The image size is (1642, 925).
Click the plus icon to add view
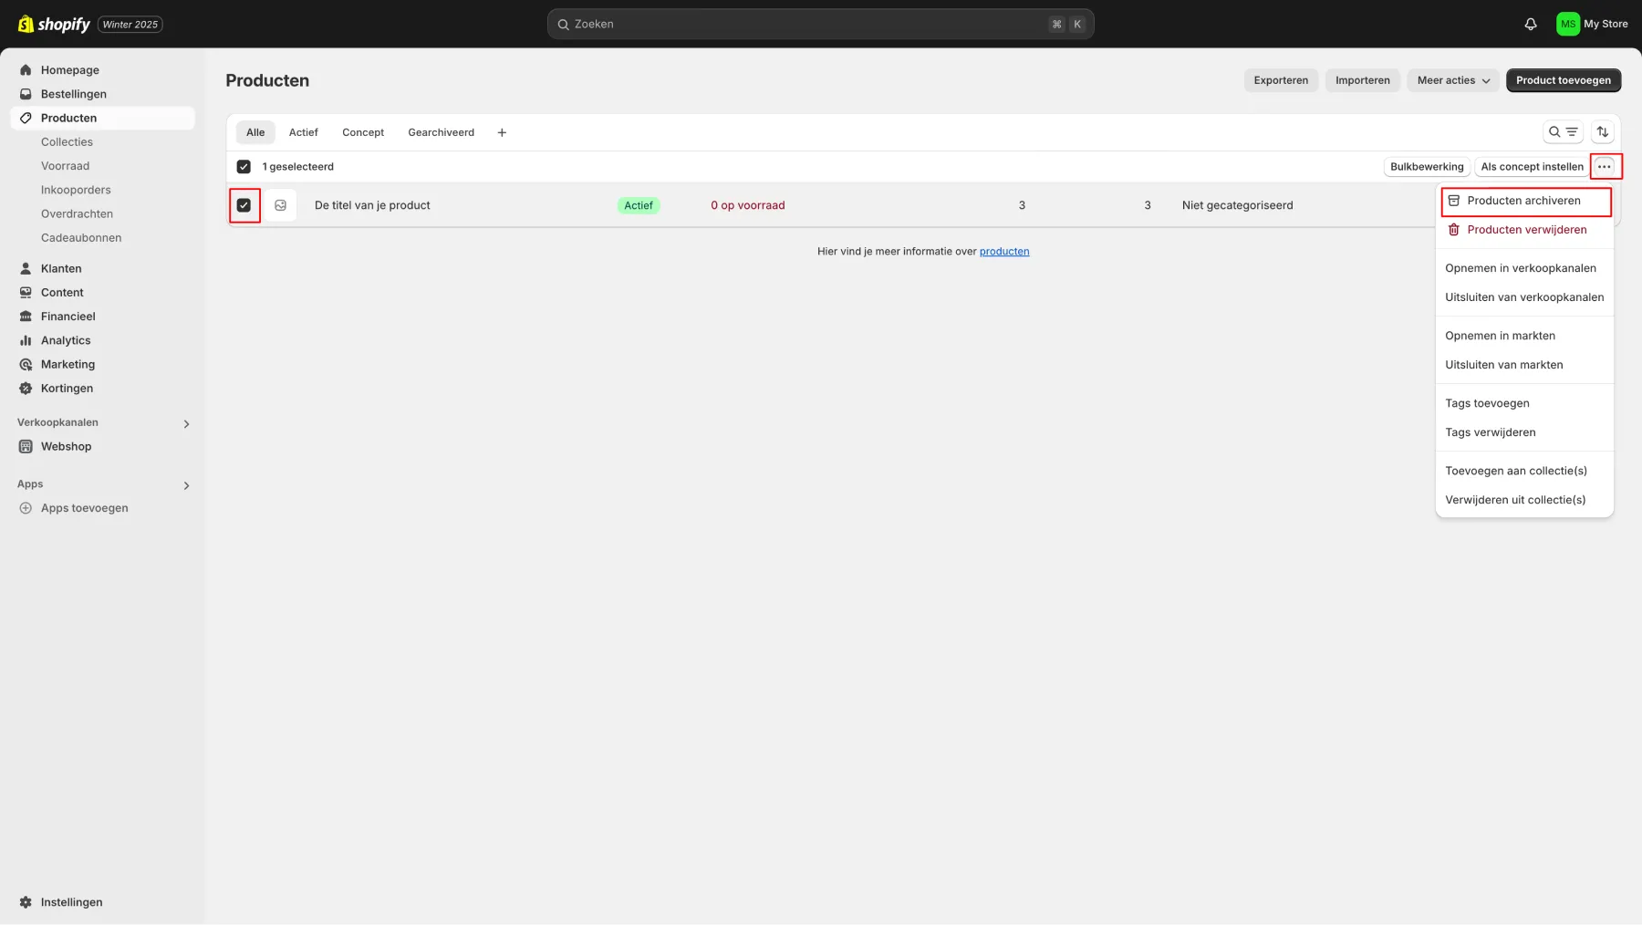click(x=502, y=133)
